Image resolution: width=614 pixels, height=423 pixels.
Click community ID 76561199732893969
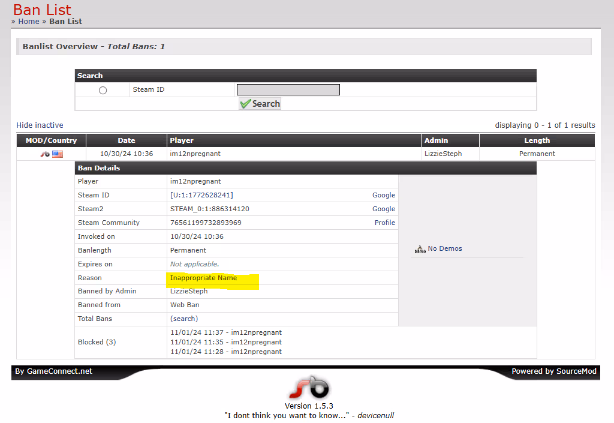[206, 223]
